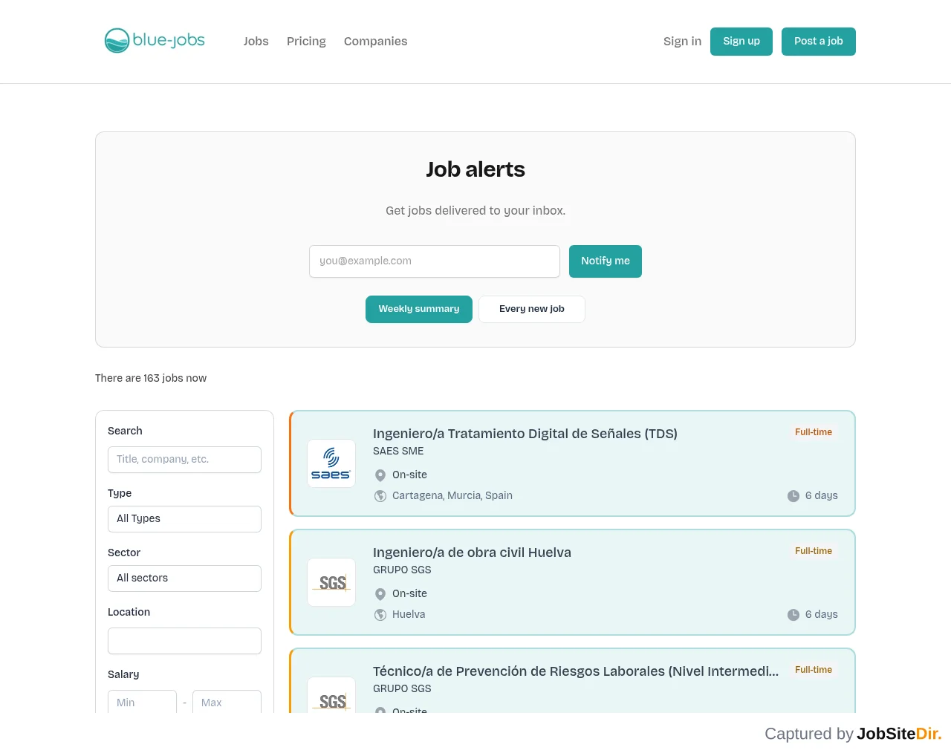This screenshot has width=951, height=756.
Task: Select the Weekly summary alert option
Action: coord(419,309)
